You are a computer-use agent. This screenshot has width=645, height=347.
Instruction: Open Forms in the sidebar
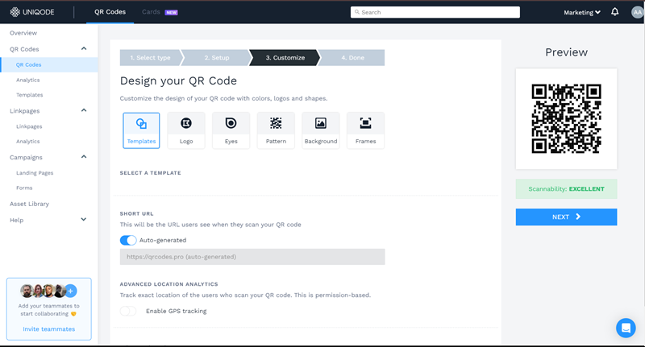click(24, 188)
